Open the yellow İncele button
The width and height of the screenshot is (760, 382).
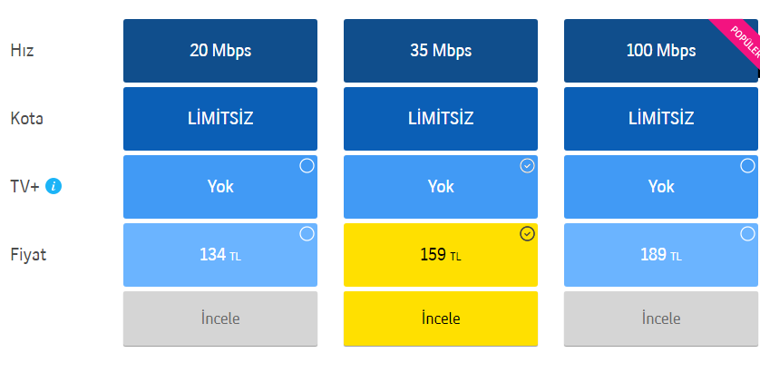pos(441,318)
